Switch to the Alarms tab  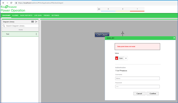click(15, 16)
